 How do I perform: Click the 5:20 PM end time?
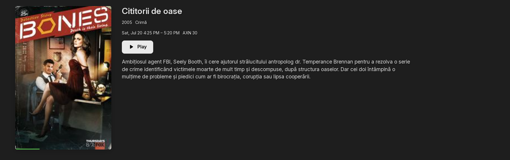click(172, 33)
